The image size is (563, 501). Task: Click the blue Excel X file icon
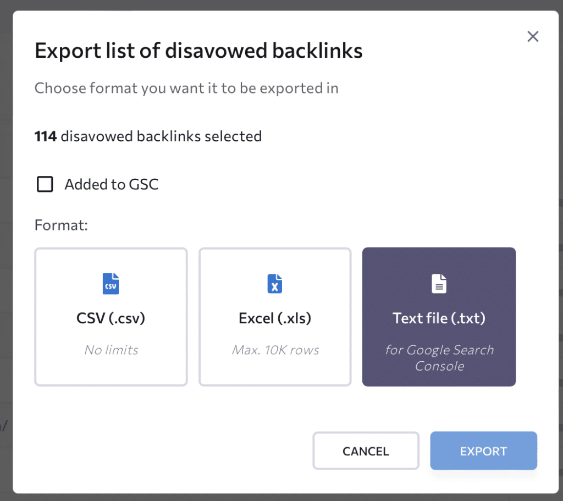pos(275,284)
